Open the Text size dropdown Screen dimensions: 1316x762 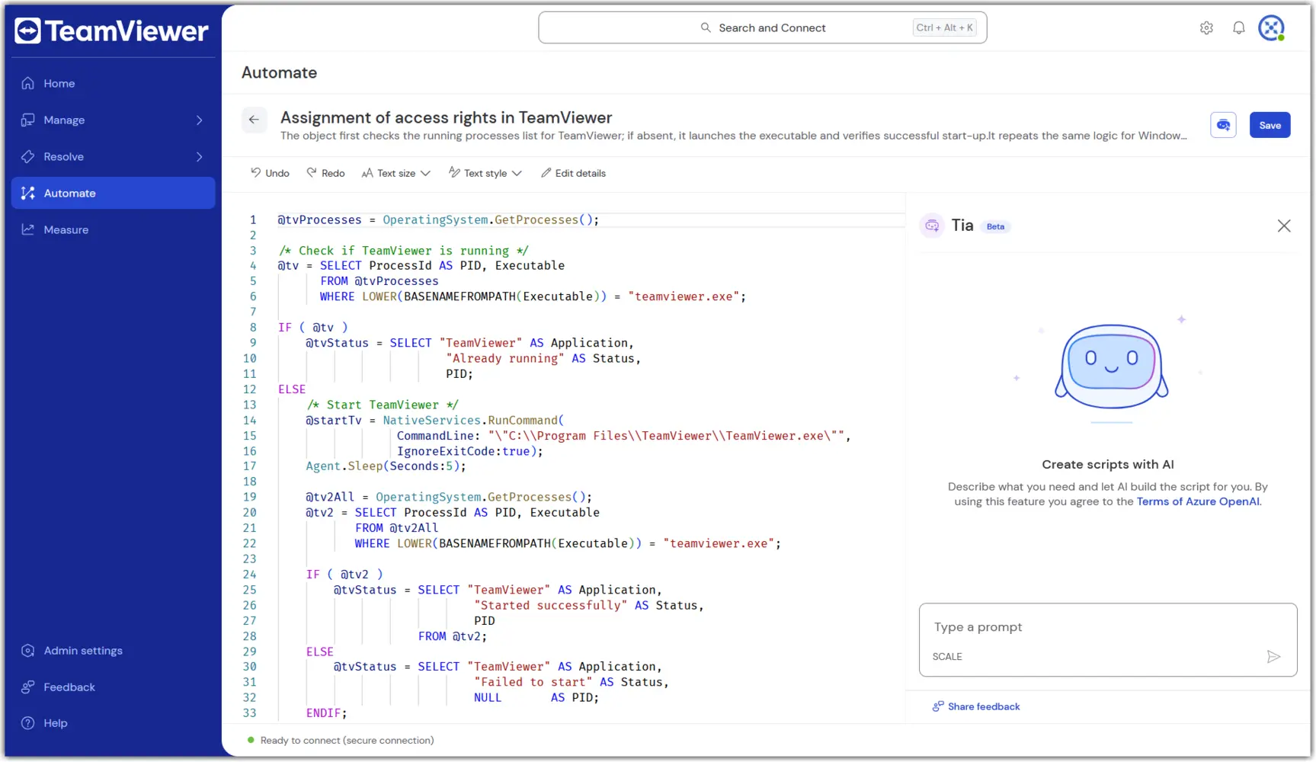click(x=395, y=173)
